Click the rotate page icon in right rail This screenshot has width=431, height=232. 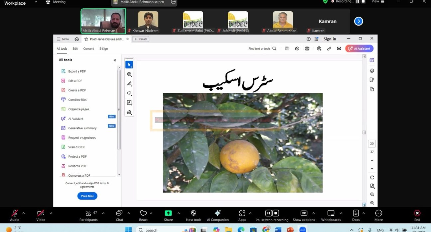pos(372,178)
